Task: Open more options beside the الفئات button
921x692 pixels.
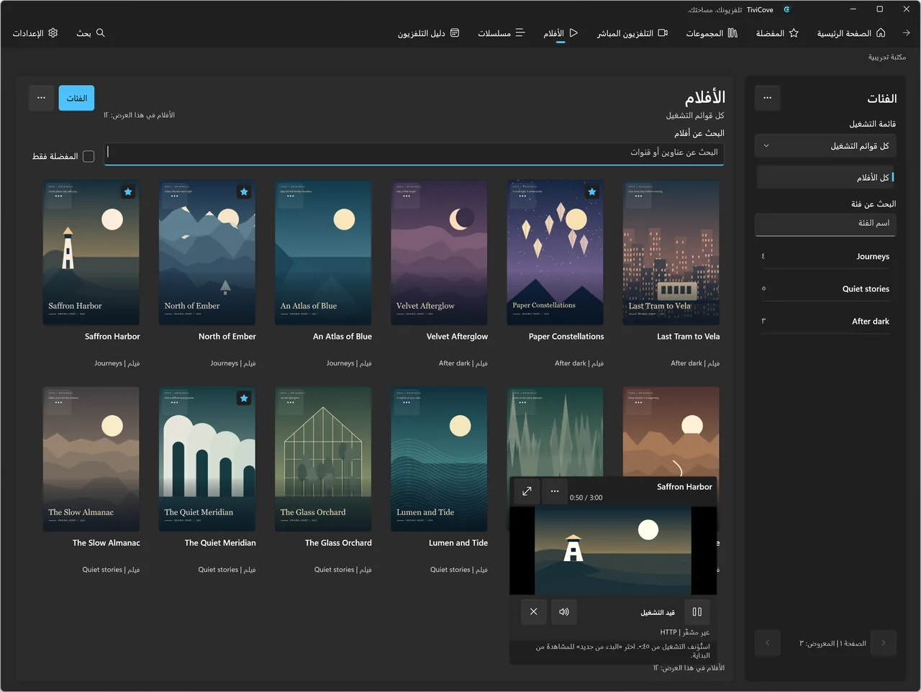Action: [x=41, y=98]
